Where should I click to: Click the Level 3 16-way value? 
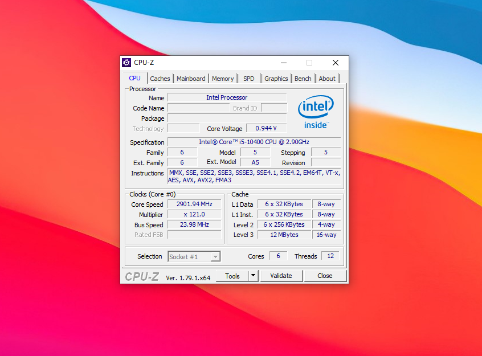pos(326,235)
